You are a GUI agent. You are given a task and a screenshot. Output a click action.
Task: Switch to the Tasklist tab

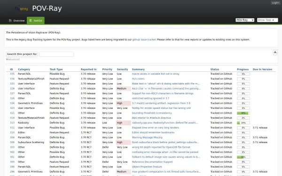[x=36, y=21]
